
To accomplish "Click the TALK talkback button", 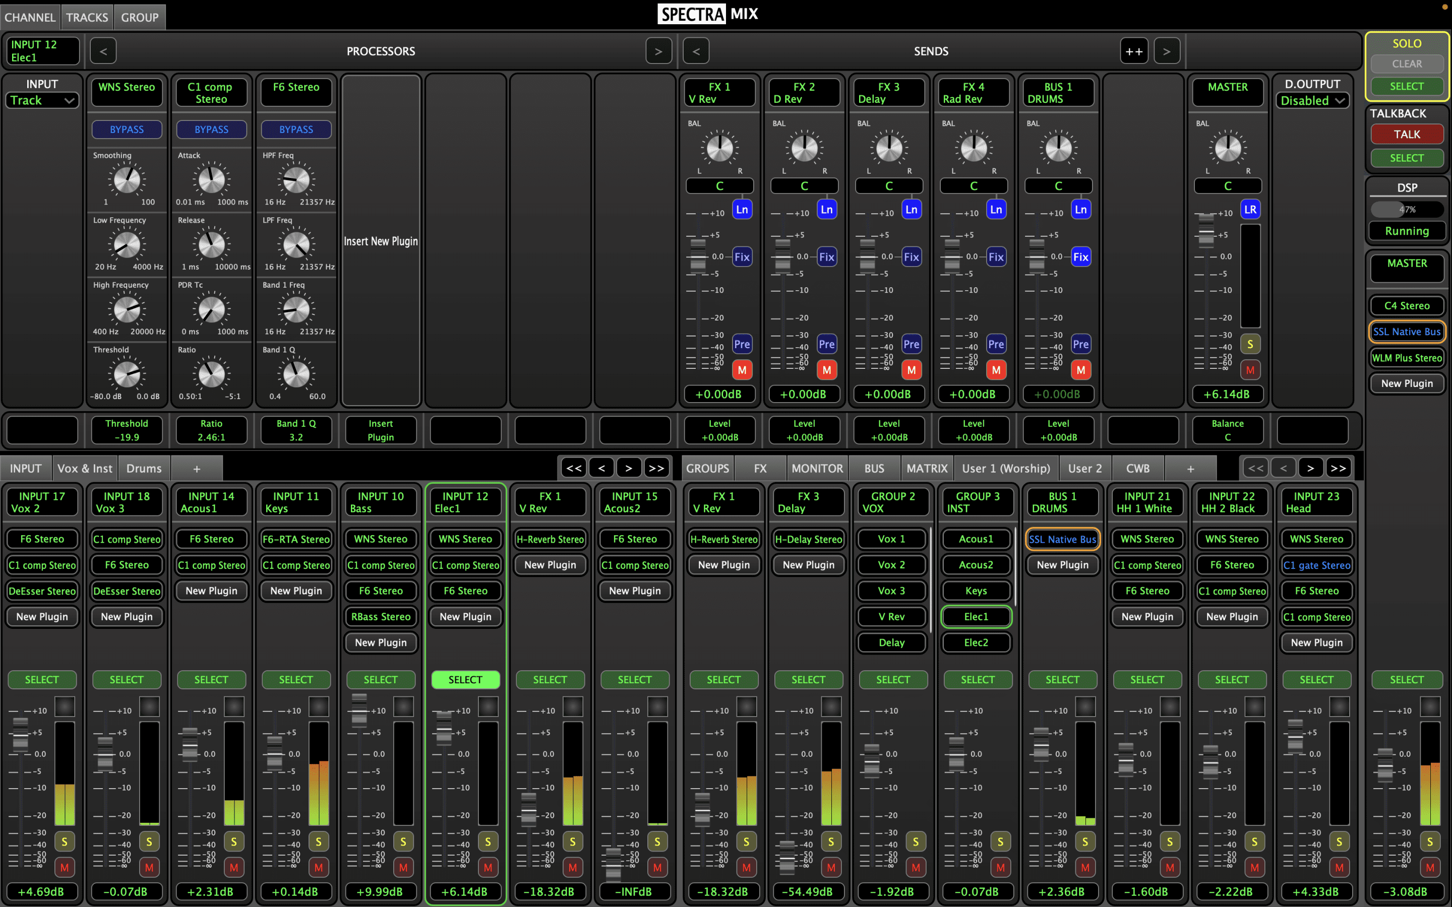I will point(1407,134).
